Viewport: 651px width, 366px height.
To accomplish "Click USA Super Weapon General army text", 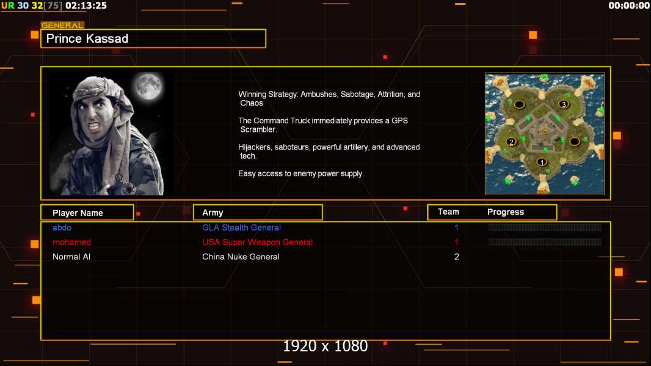I will (258, 242).
